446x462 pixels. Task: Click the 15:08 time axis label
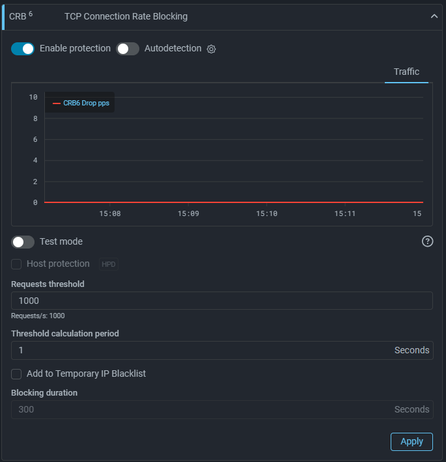(x=110, y=213)
